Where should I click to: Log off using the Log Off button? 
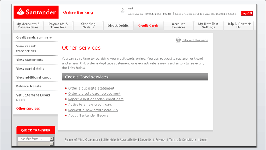(247, 13)
